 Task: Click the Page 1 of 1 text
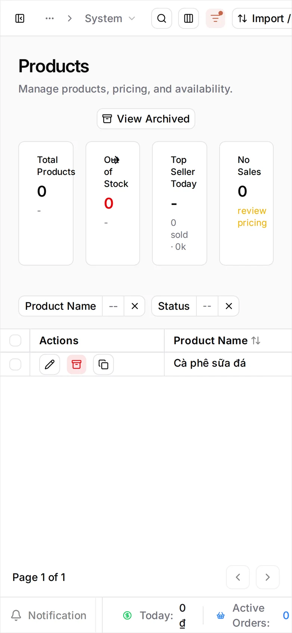click(39, 577)
